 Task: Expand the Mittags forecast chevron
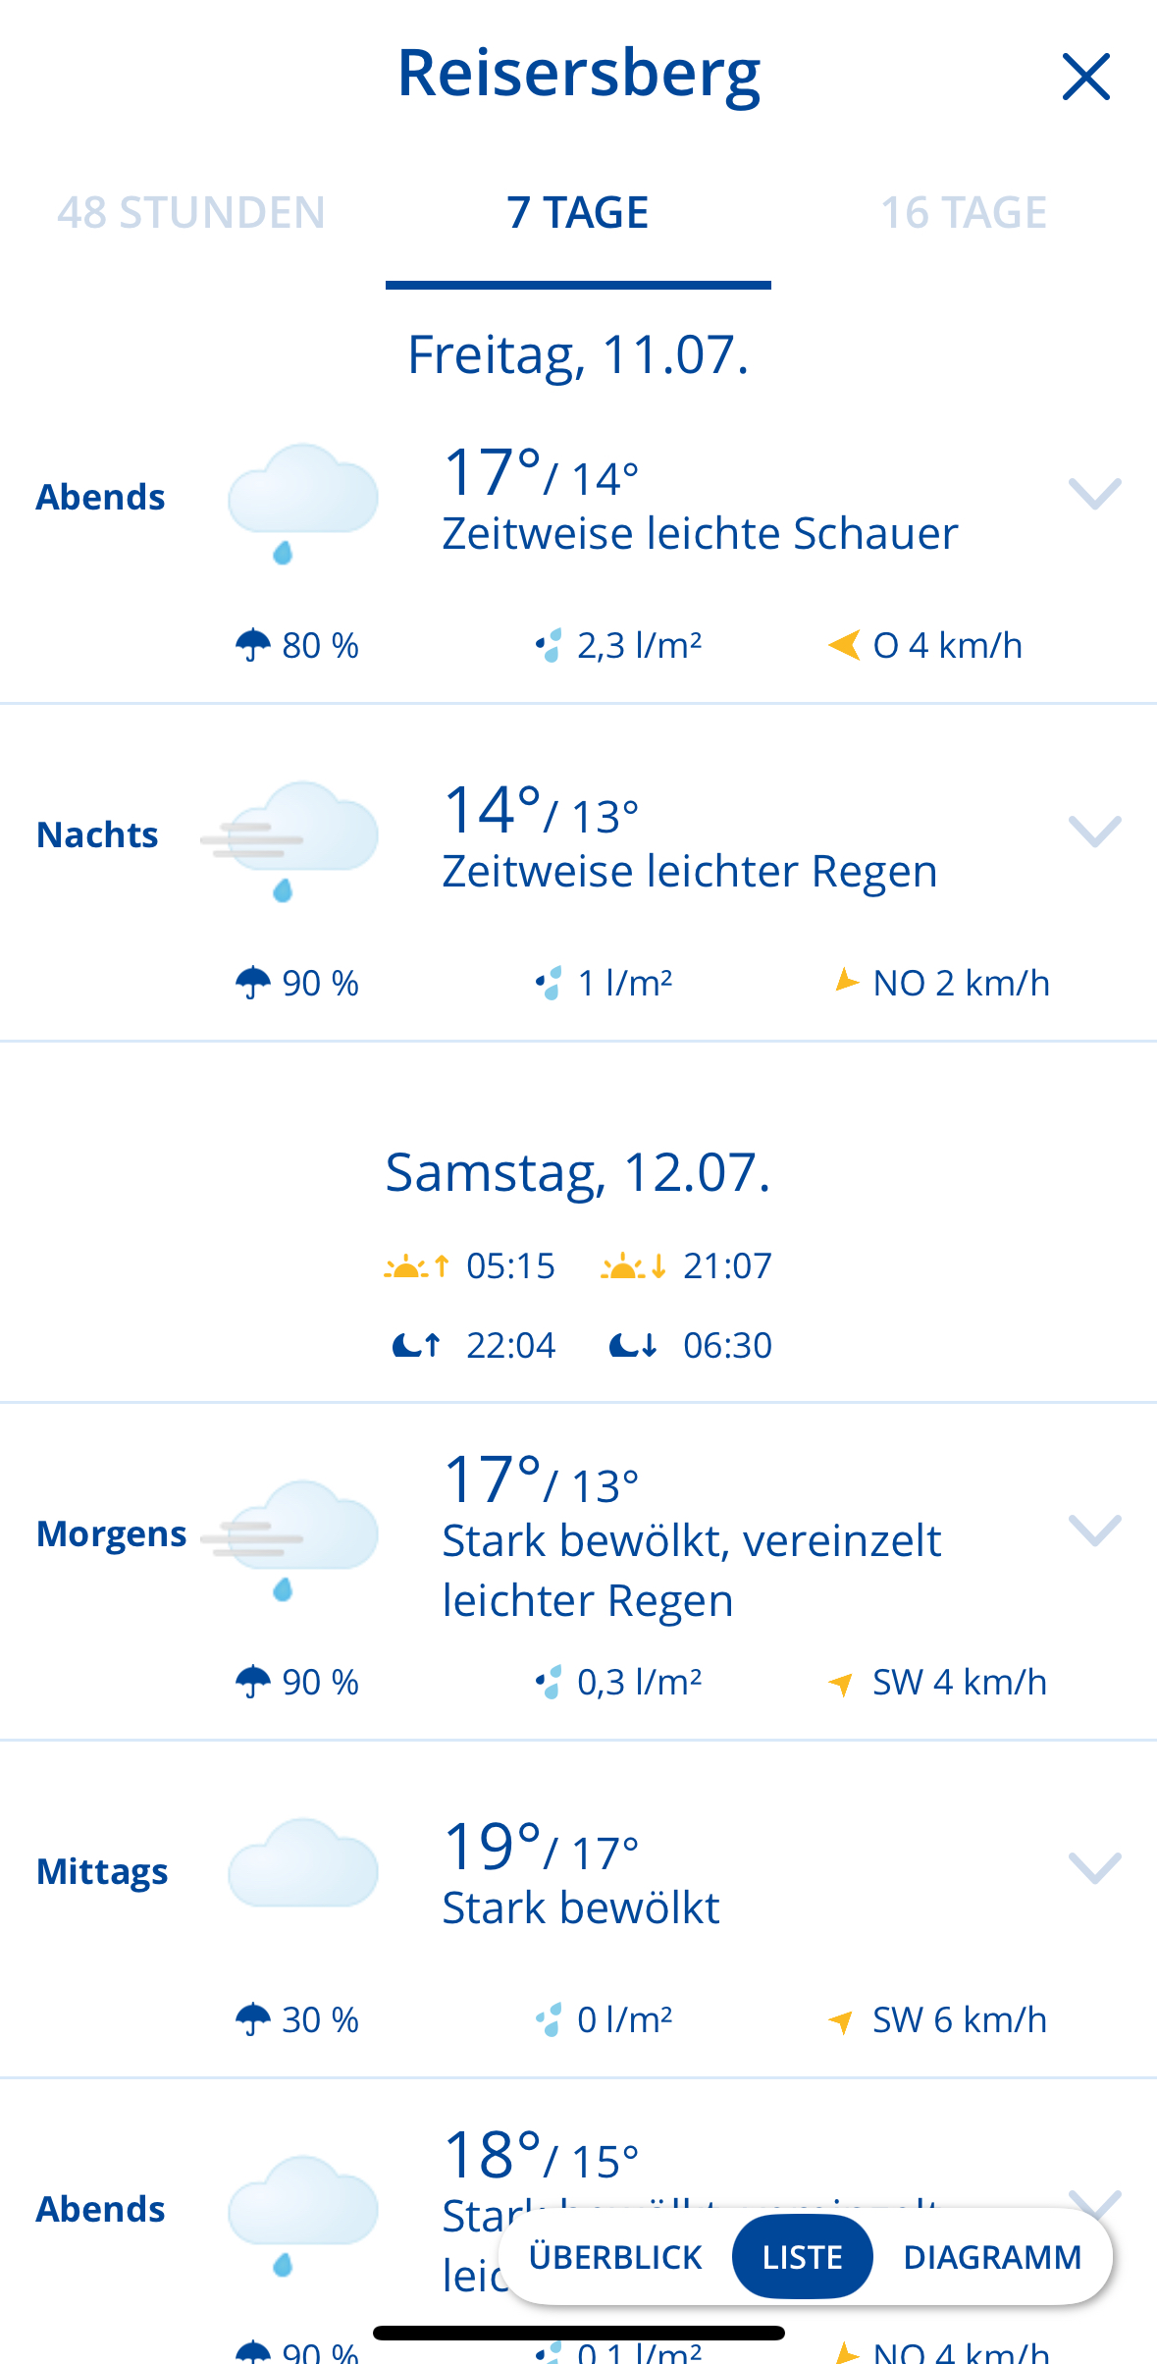[x=1094, y=1867]
